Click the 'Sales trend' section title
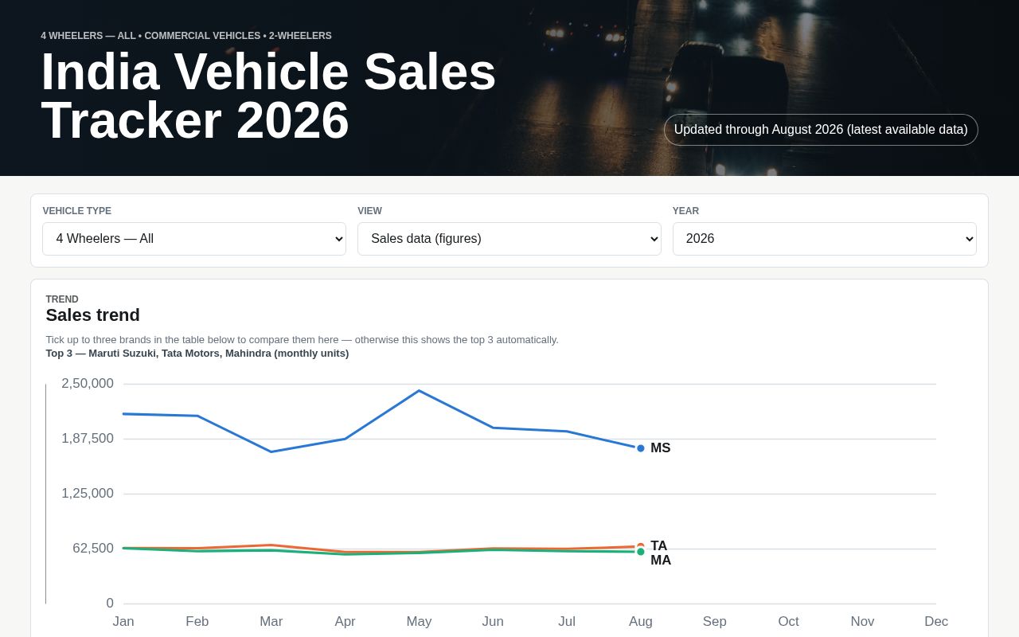The image size is (1019, 637). click(92, 315)
